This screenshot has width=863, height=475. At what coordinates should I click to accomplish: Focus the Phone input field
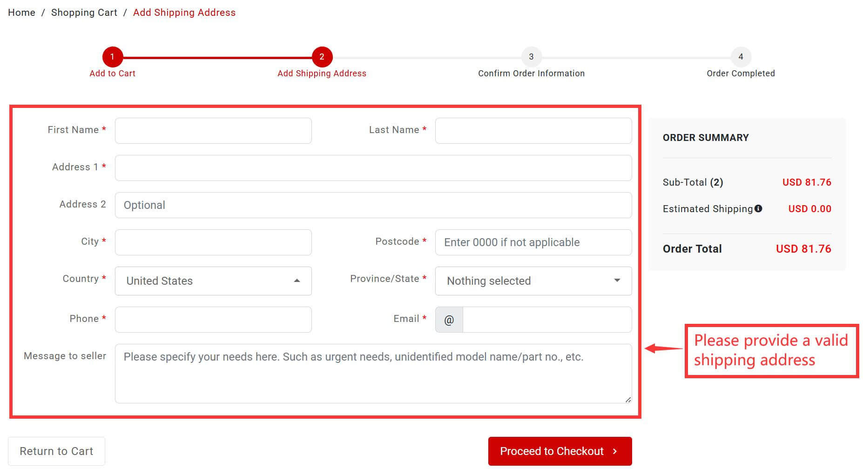tap(213, 320)
